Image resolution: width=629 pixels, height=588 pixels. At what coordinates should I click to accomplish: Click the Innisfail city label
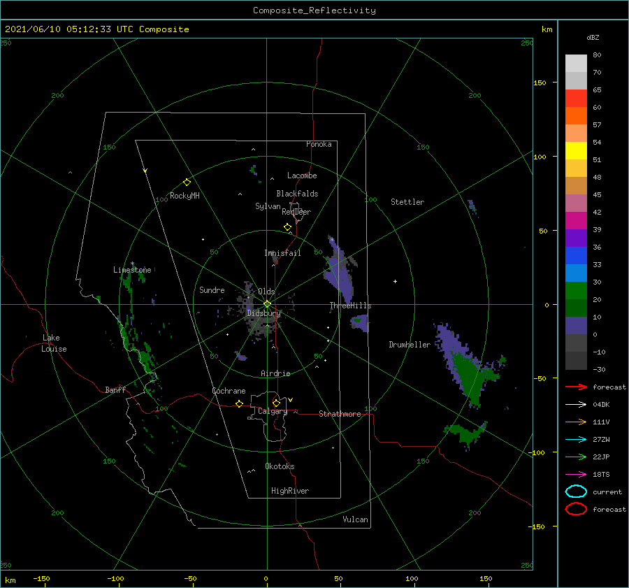coord(282,253)
